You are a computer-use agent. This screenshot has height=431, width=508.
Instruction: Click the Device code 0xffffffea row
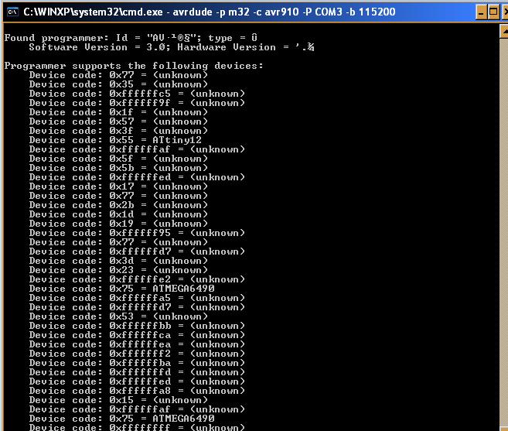[x=137, y=344]
